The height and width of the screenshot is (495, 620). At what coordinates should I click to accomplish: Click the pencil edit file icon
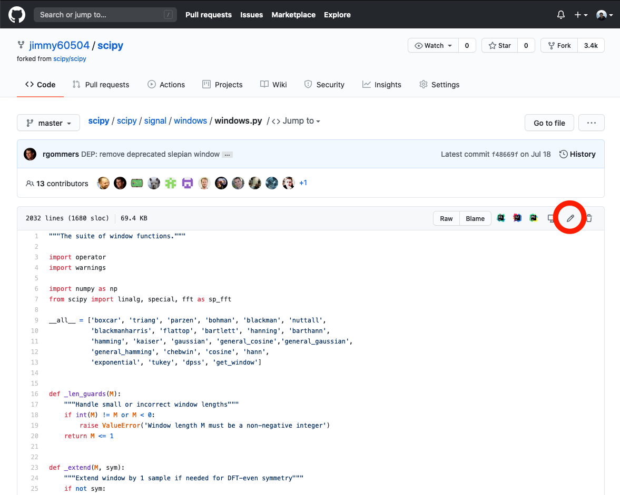click(570, 218)
